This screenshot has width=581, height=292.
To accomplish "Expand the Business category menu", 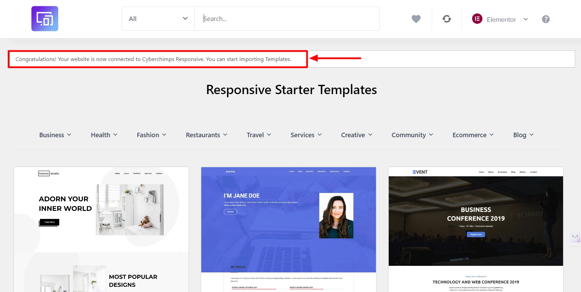I will point(55,135).
